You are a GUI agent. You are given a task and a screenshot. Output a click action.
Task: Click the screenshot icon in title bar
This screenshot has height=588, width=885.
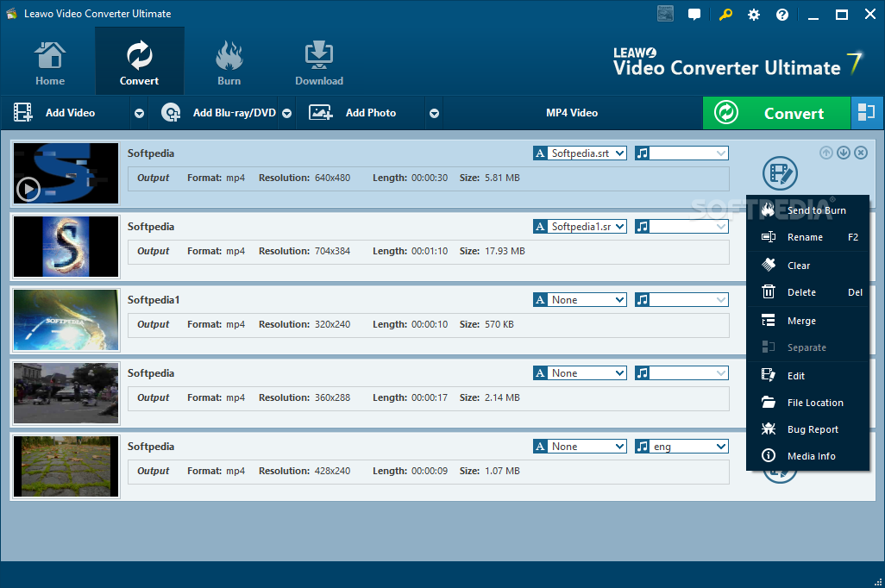point(665,14)
